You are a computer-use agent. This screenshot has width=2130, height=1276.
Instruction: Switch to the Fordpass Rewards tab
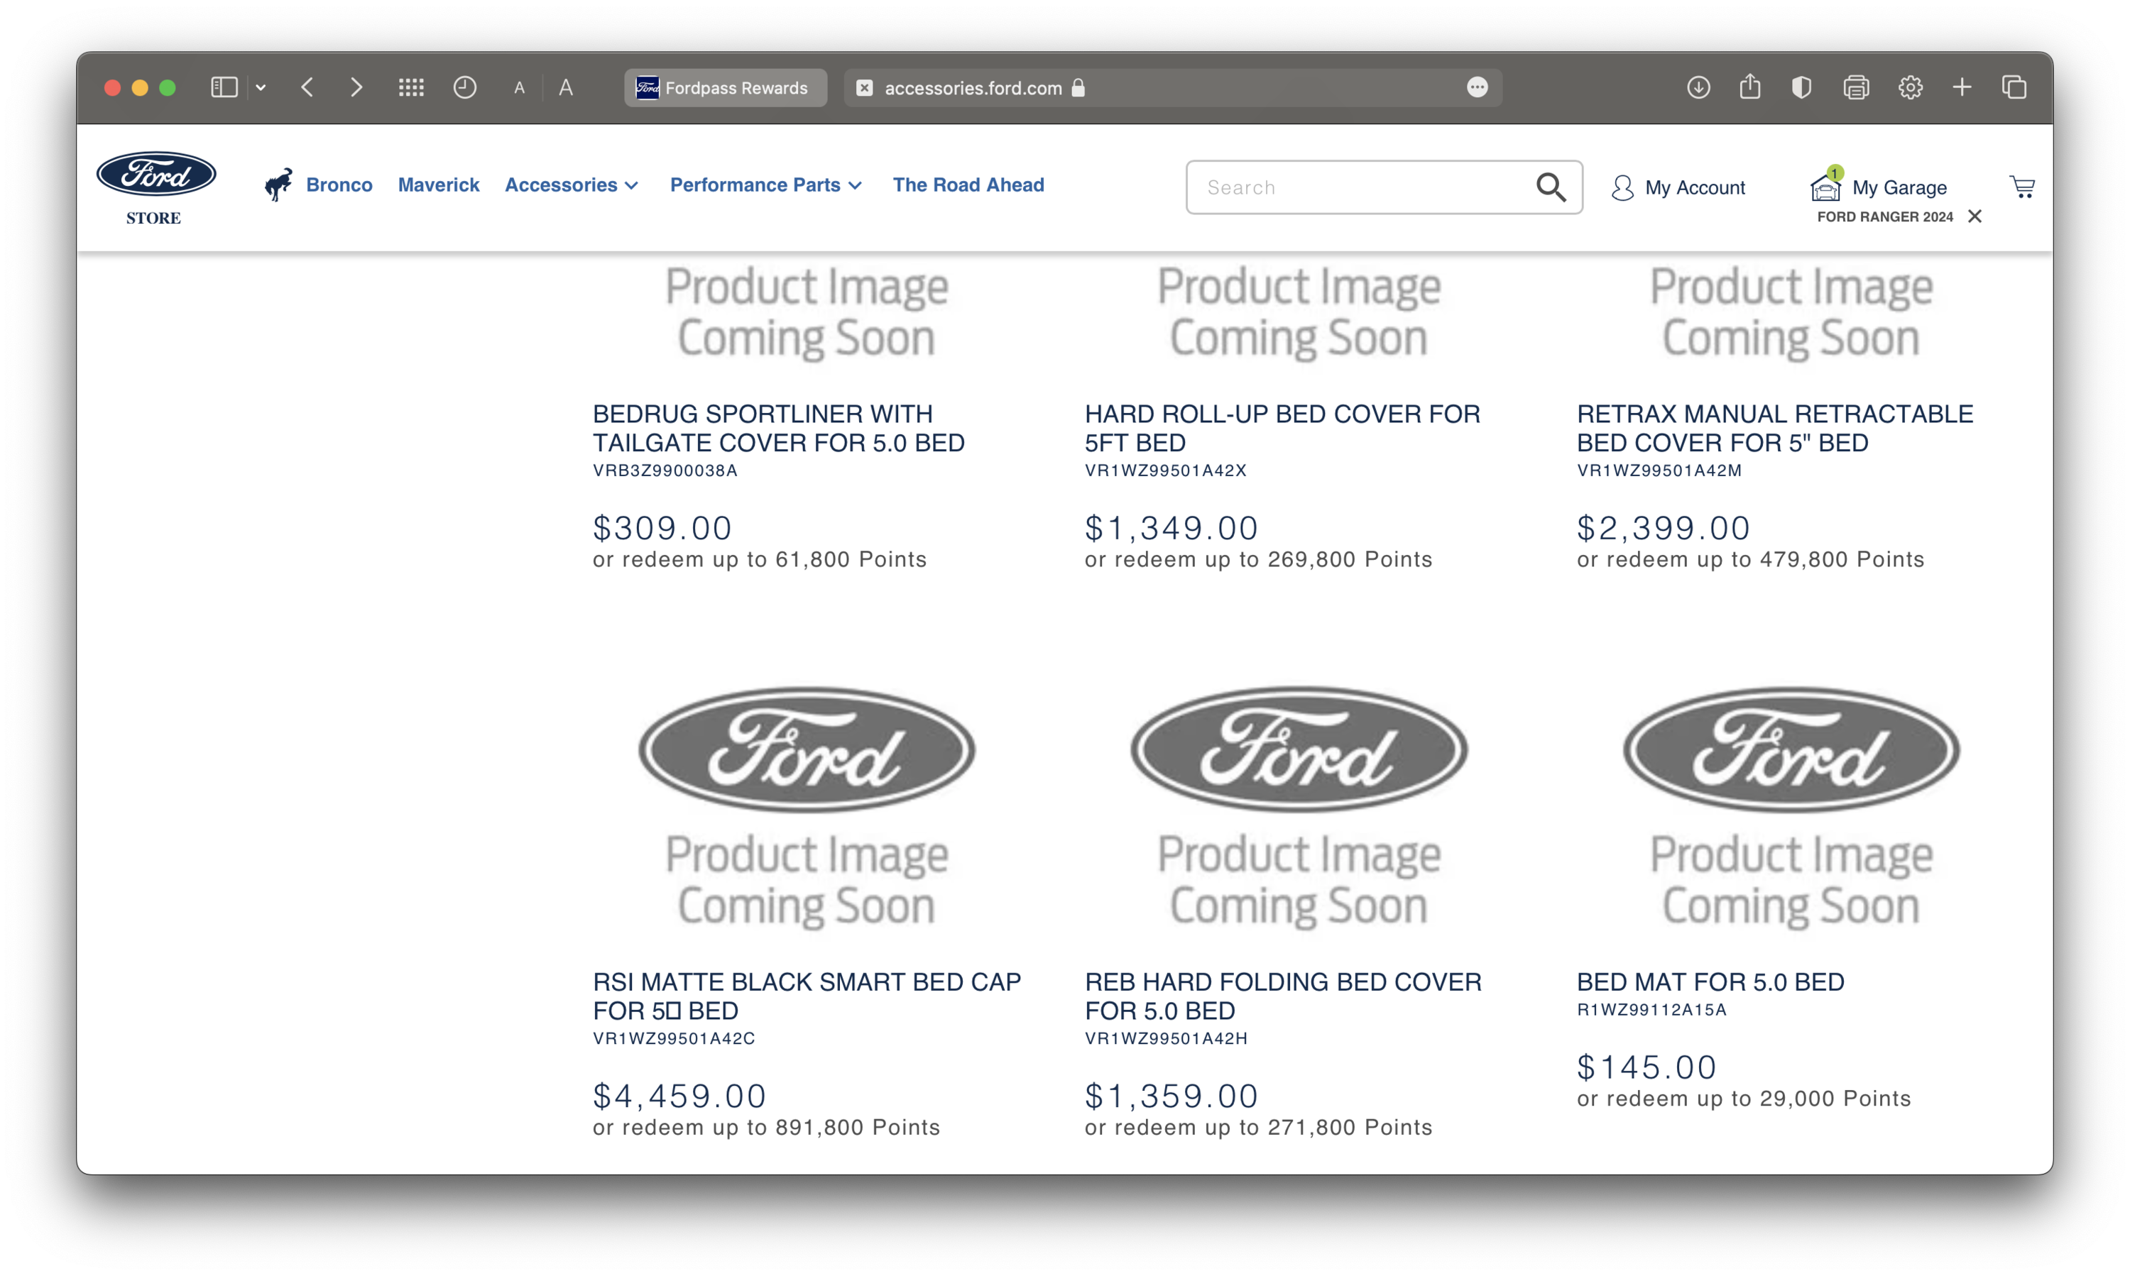(724, 87)
